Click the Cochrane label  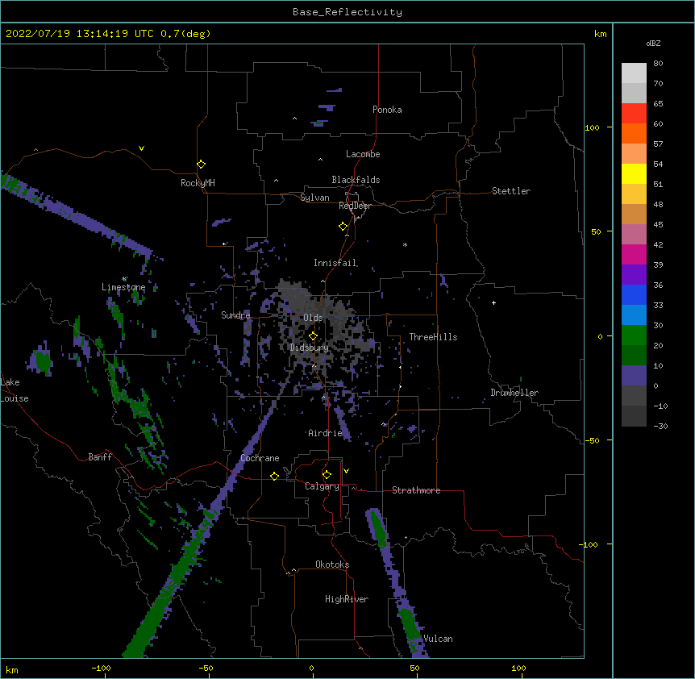click(x=260, y=458)
